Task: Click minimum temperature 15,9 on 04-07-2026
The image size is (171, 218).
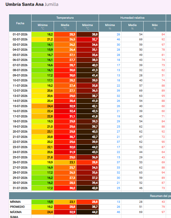Action: 43,50
